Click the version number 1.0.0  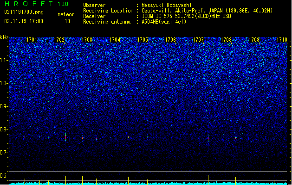pos(63,4)
